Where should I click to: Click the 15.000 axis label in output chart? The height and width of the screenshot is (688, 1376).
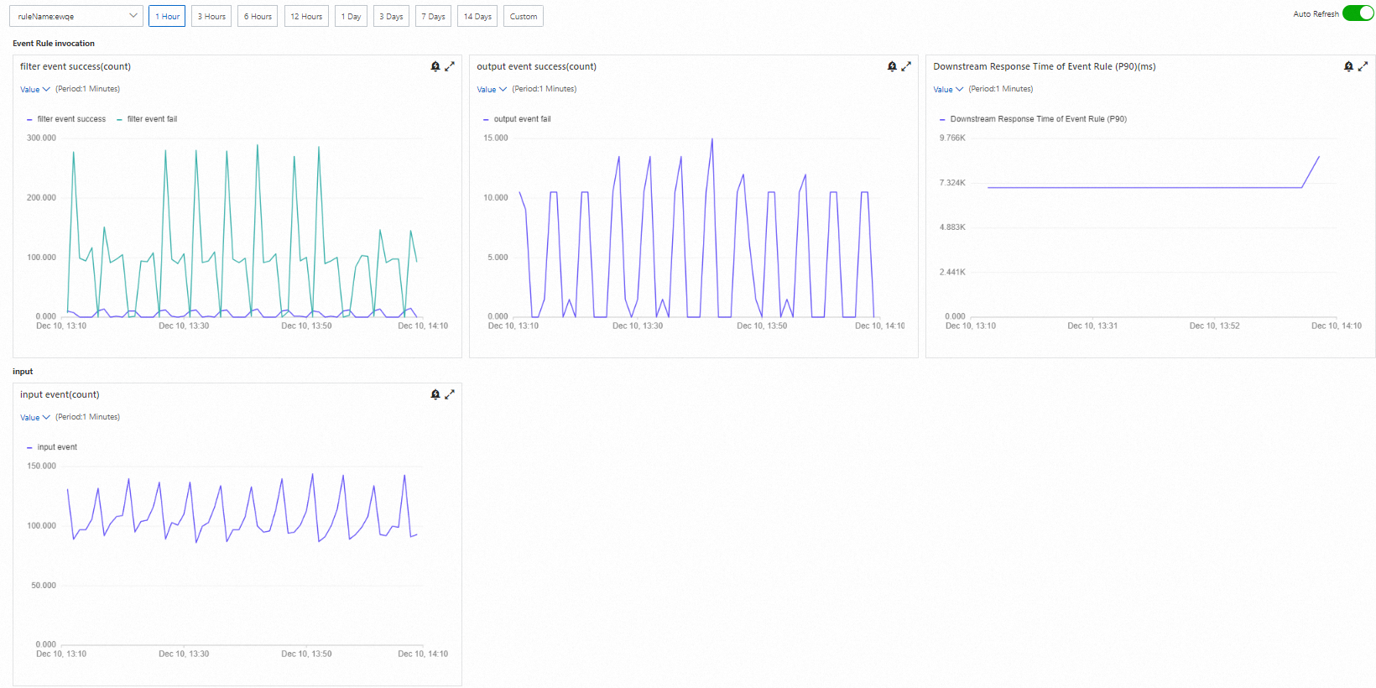point(496,138)
